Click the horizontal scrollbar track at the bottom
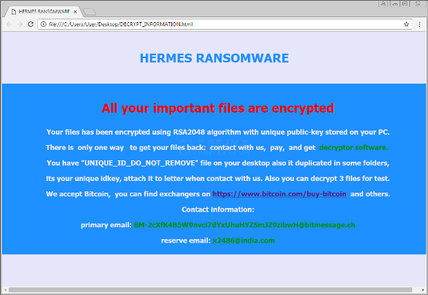The image size is (428, 295). click(x=210, y=289)
